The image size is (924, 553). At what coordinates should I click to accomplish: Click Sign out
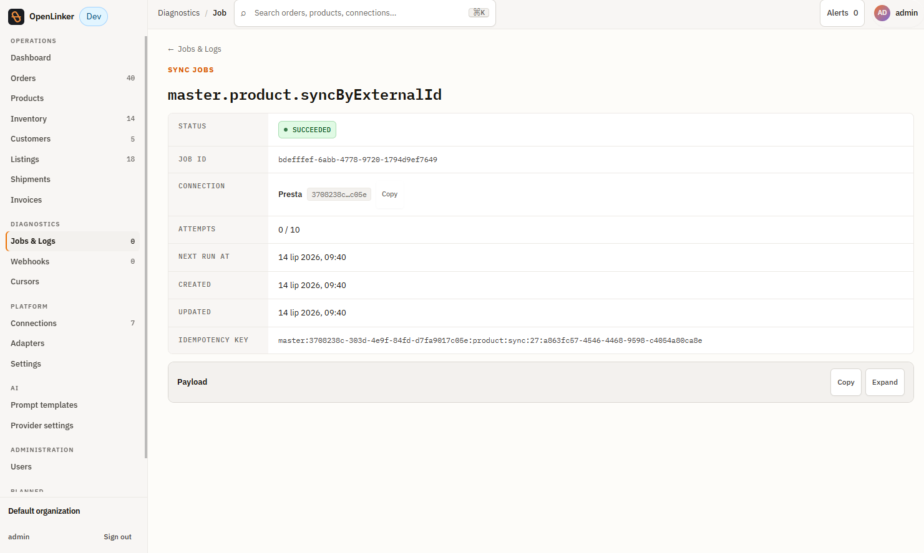coord(117,537)
